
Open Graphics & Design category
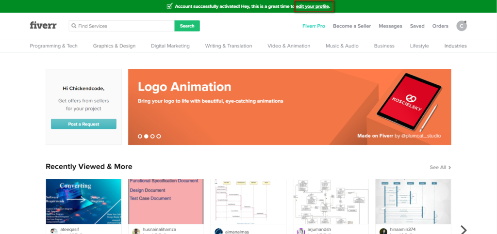click(x=114, y=46)
